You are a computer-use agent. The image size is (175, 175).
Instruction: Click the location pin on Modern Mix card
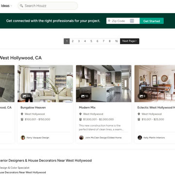pyautogui.click(x=80, y=114)
